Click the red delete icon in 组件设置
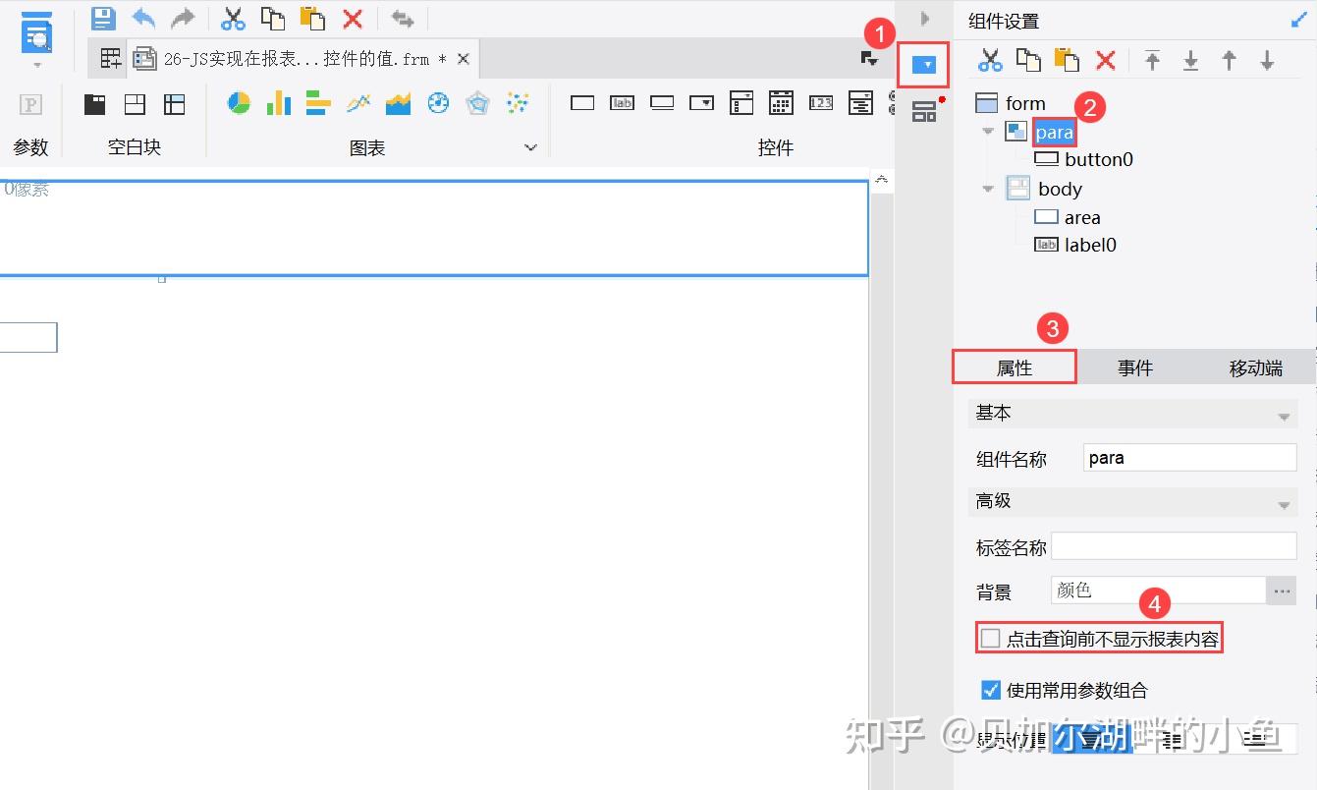Screen dimensions: 1317x790 (1105, 60)
